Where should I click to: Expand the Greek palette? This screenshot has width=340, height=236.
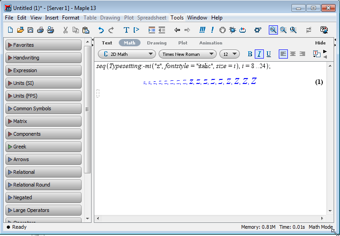43,147
